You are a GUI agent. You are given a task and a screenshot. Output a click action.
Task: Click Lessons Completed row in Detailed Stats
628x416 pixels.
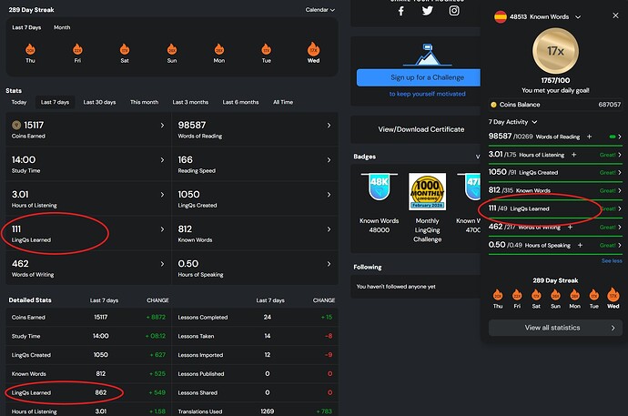point(255,317)
